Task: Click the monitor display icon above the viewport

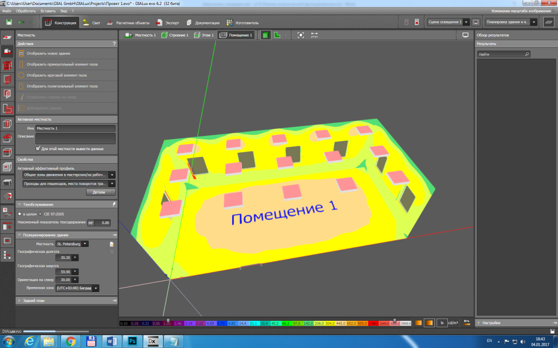Action: [465, 35]
